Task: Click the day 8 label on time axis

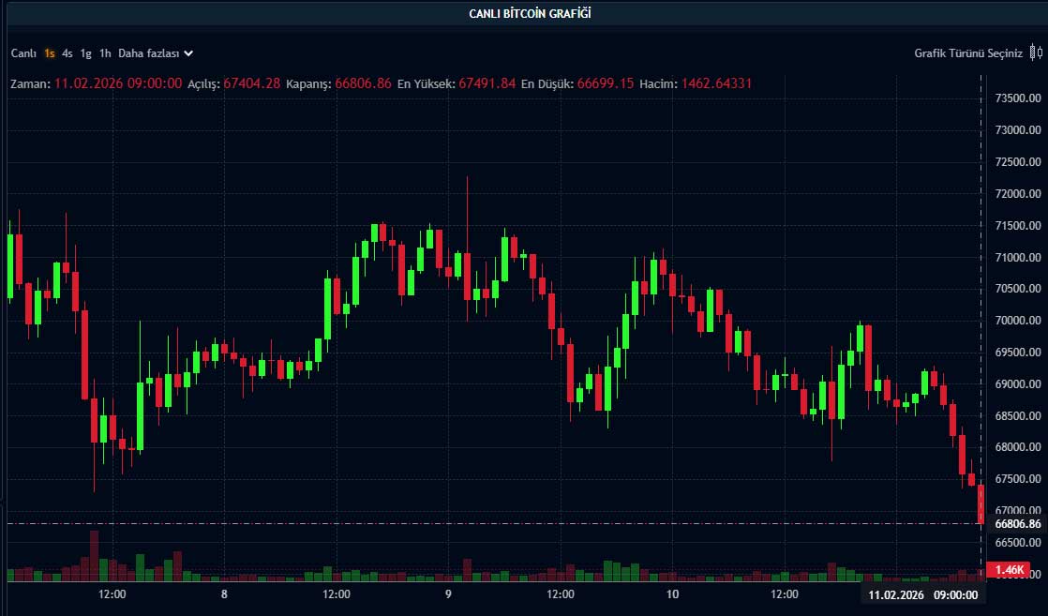Action: click(x=224, y=594)
